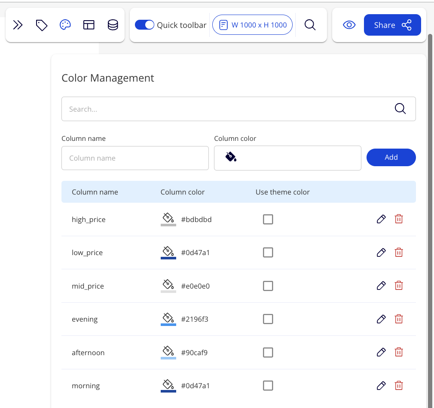Screen dimensions: 434x408
Task: Remove the morning column with the trash icon
Action: (x=399, y=386)
